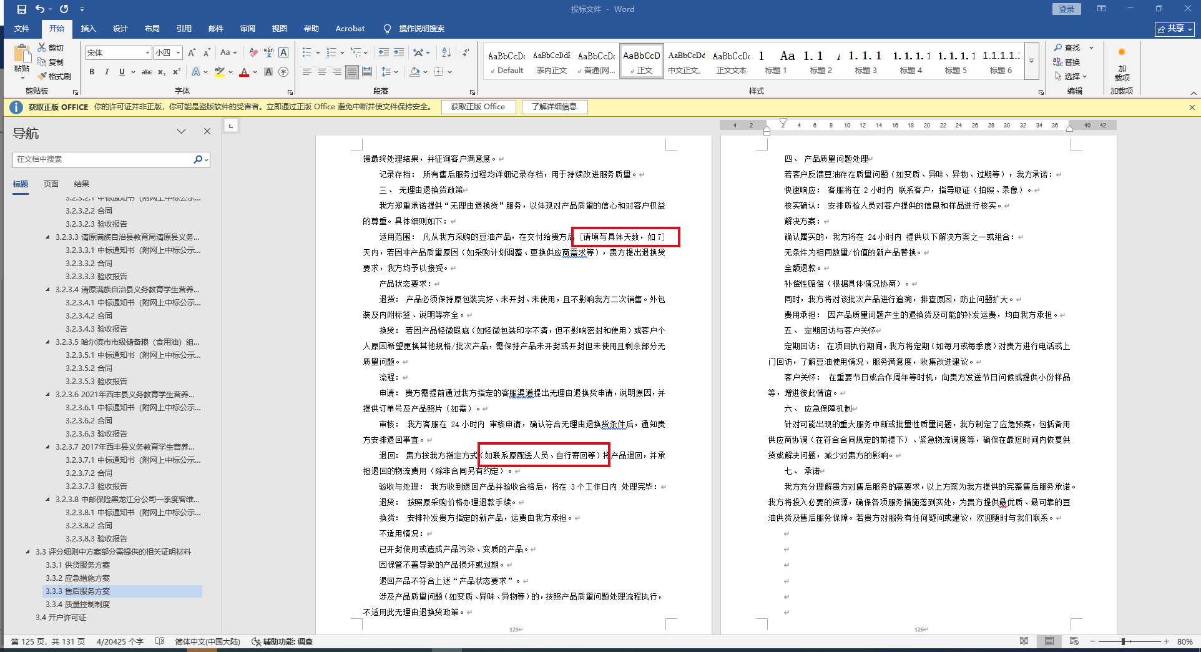
Task: Open the Find (查找) tool
Action: tap(1067, 47)
